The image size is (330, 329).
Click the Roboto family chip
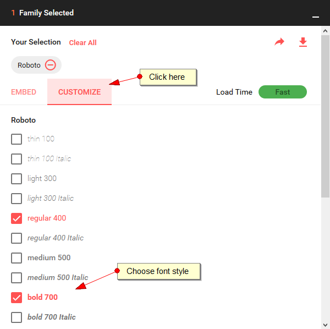29,65
